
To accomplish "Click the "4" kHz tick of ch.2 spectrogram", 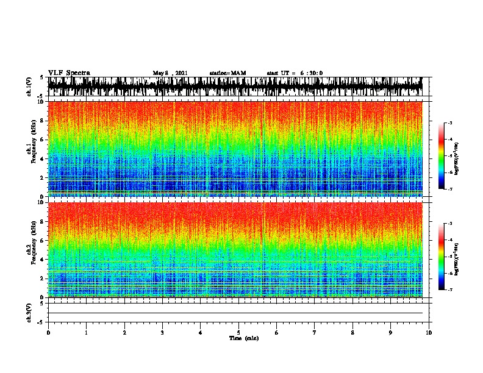I will [42, 260].
